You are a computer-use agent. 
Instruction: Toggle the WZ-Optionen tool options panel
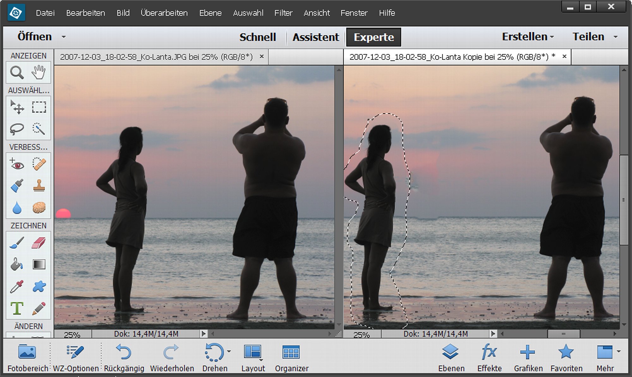click(x=76, y=358)
